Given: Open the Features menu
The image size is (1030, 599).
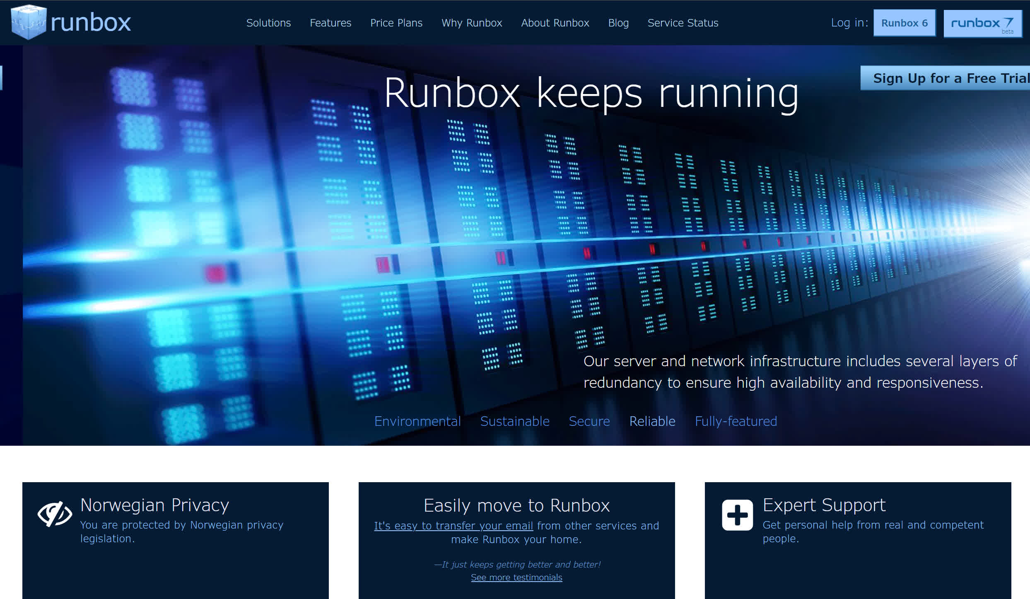Looking at the screenshot, I should tap(330, 23).
